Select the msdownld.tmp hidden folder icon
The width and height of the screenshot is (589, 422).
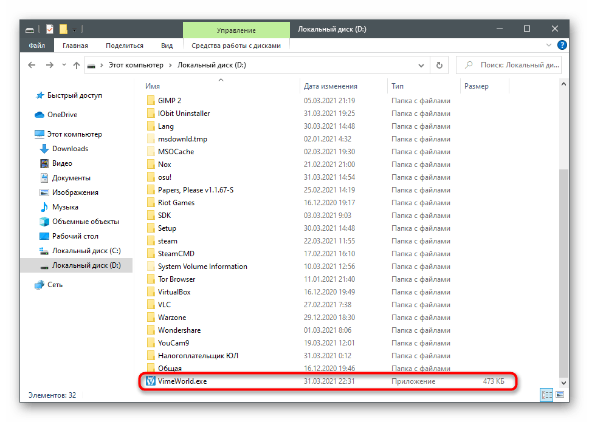151,138
